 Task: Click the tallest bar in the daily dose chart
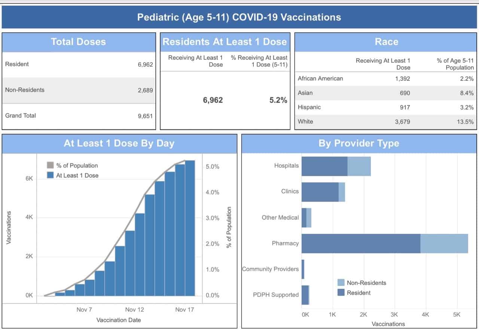pyautogui.click(x=190, y=228)
